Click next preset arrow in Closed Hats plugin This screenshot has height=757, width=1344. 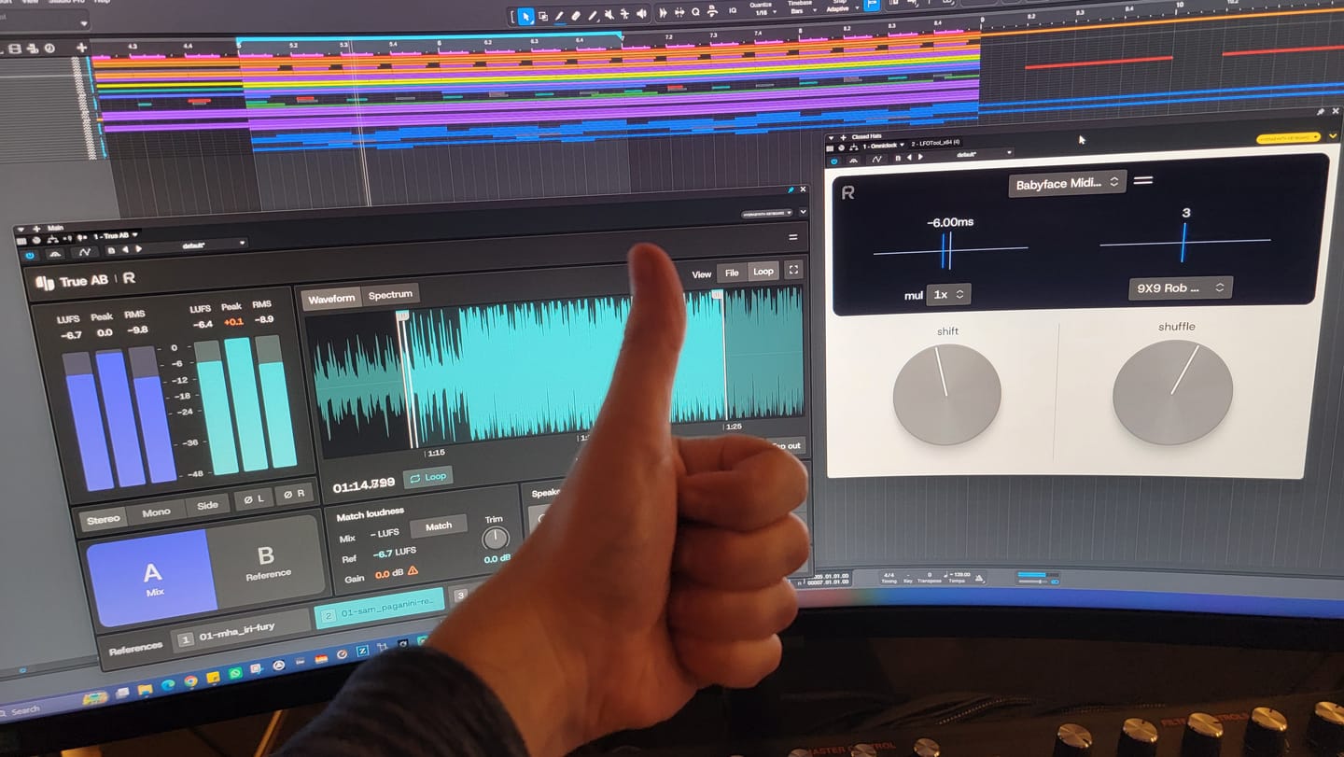920,157
